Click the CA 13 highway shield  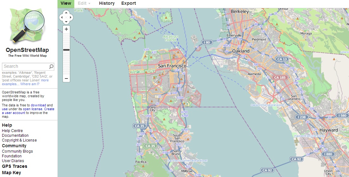(282, 59)
